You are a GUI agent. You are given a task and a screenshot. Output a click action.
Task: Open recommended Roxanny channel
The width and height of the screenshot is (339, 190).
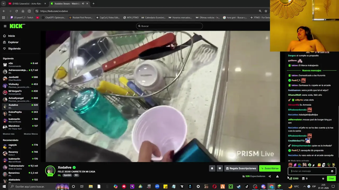point(20,153)
